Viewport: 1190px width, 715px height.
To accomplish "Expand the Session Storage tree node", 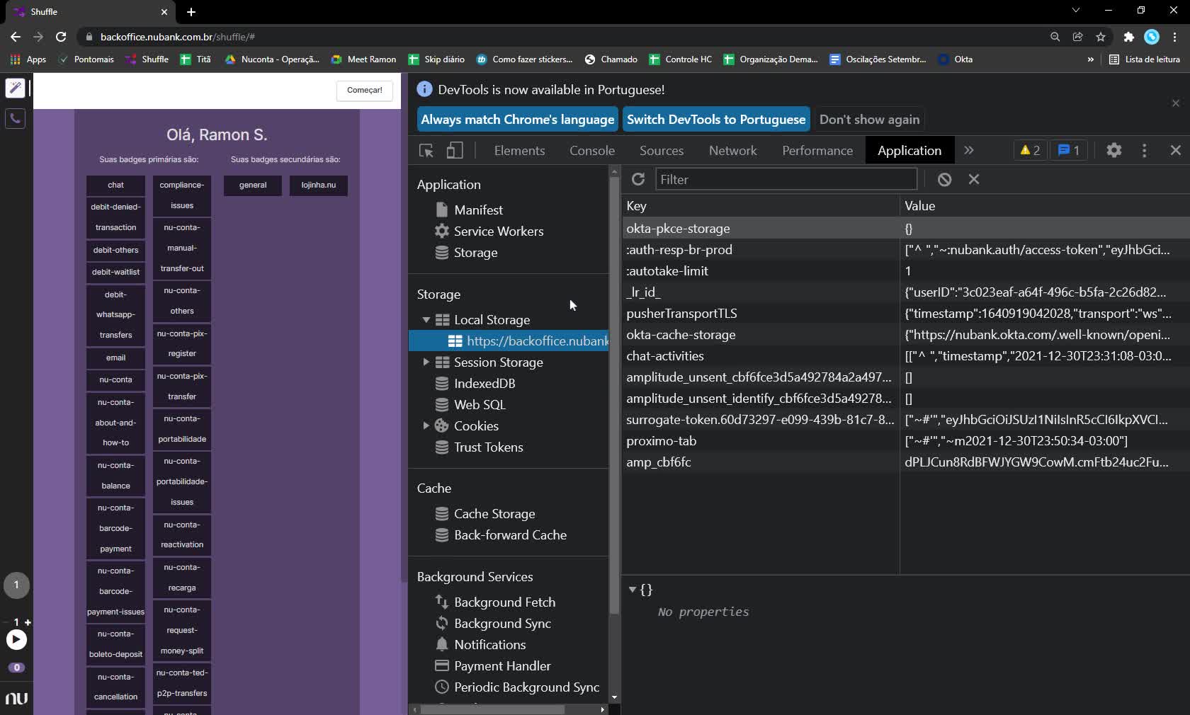I will (x=426, y=362).
